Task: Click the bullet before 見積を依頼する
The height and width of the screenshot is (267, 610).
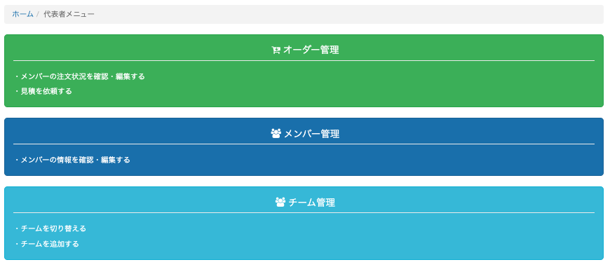Action: (x=17, y=91)
